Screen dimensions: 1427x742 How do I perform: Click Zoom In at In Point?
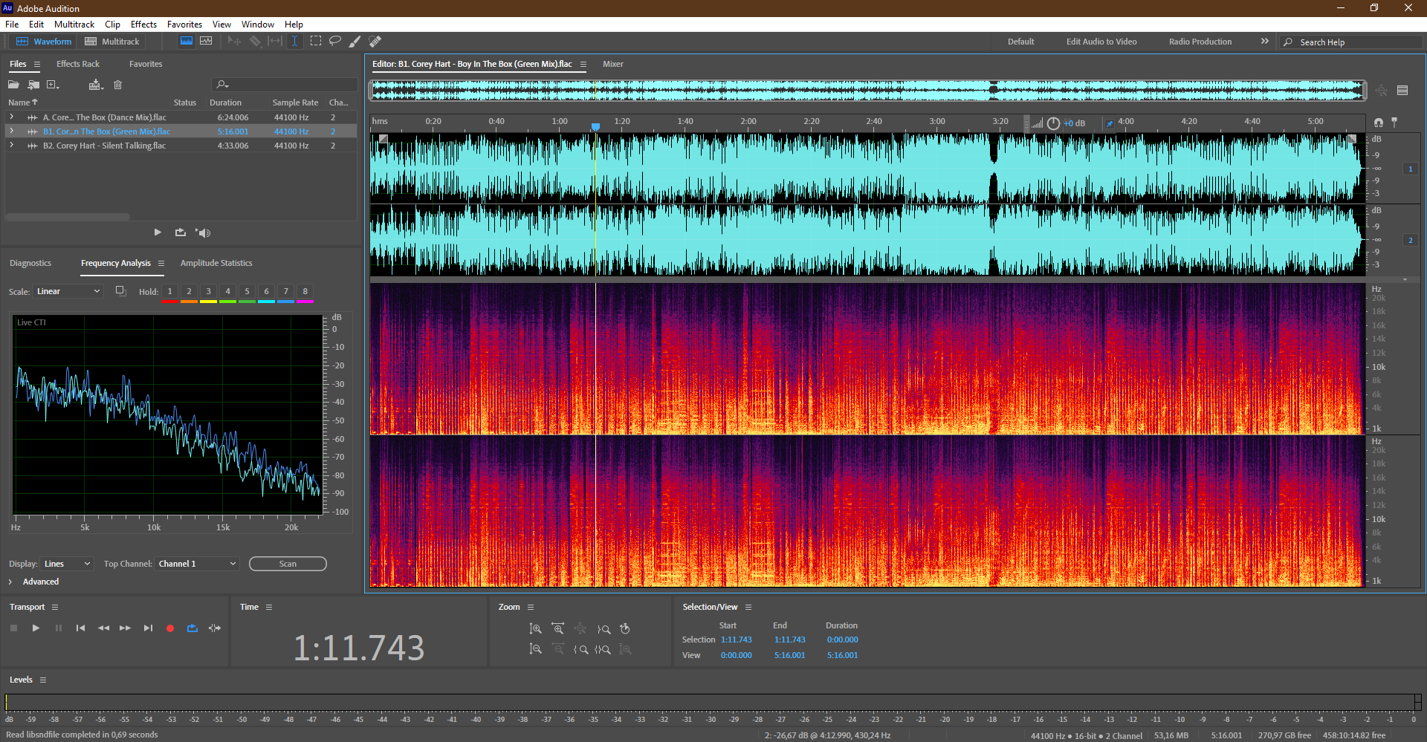point(580,649)
